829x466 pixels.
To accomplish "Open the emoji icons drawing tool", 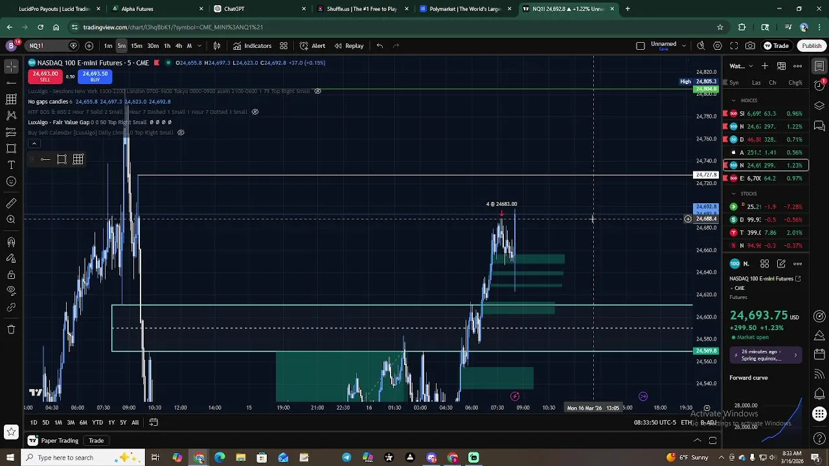I will coord(11,181).
